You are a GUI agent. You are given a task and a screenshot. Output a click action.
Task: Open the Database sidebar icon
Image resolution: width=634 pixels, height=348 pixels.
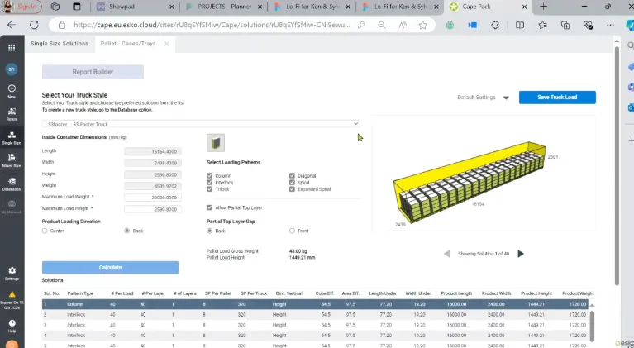[x=12, y=182]
